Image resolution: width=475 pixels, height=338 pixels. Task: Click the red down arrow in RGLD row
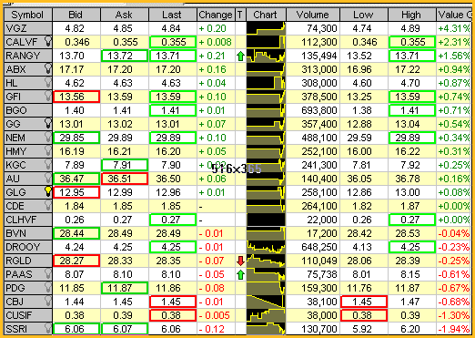pyautogui.click(x=240, y=261)
